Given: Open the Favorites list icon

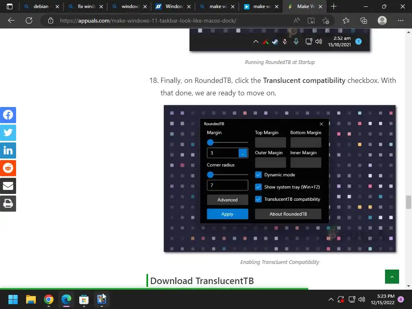Looking at the screenshot, I should tap(346, 21).
